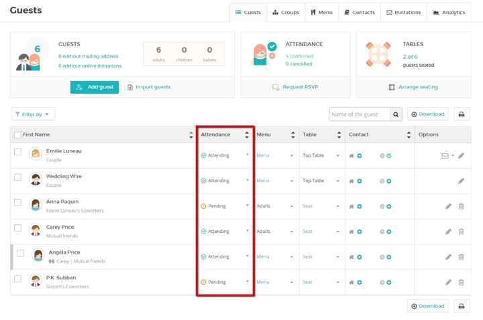Click the search magnifier icon
Viewport: 483px width, 320px height.
[x=396, y=114]
